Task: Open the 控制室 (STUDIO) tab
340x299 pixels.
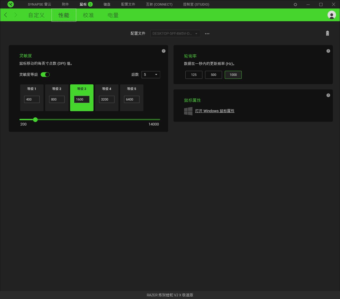Action: coord(196,5)
